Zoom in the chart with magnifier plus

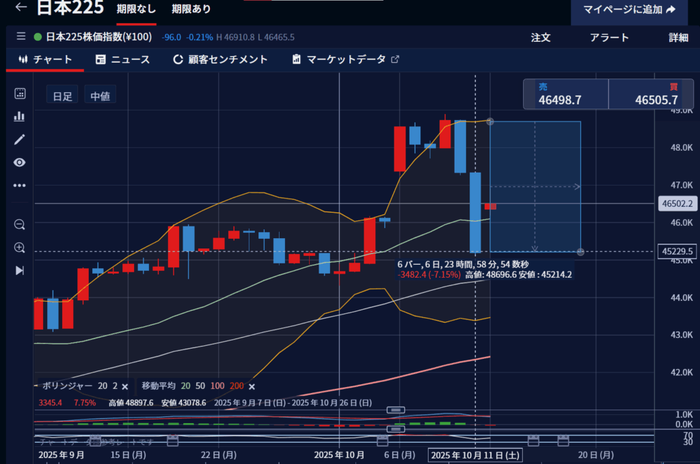[20, 248]
